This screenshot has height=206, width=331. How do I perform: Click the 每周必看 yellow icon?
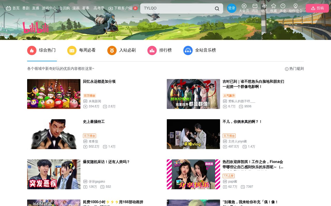(x=72, y=50)
